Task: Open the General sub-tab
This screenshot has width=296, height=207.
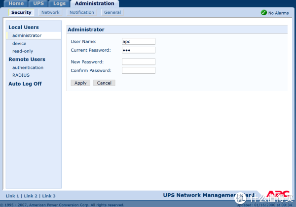Action: [x=112, y=12]
